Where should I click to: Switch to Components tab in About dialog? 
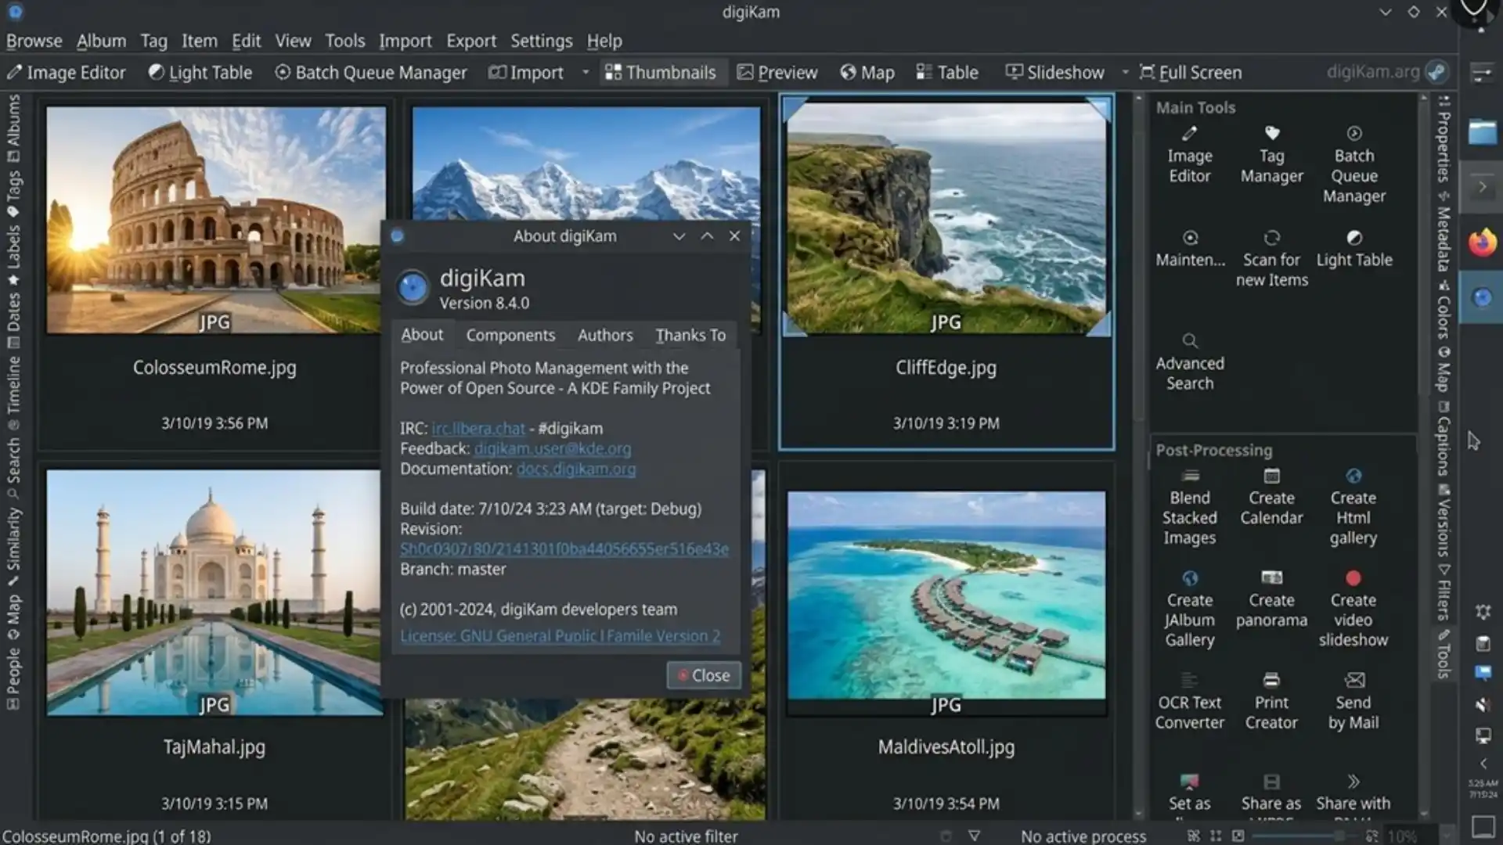pyautogui.click(x=510, y=335)
